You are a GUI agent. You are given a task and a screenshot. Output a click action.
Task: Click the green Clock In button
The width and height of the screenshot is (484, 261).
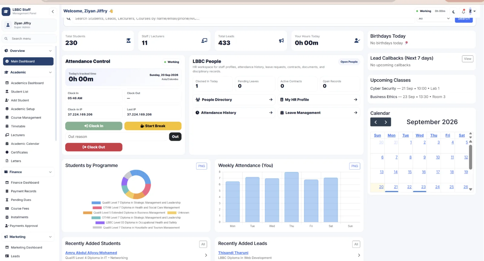pyautogui.click(x=94, y=126)
